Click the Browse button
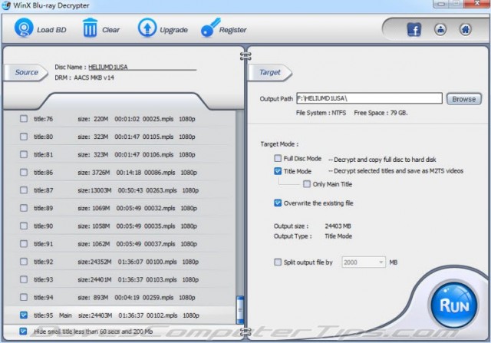 (463, 99)
